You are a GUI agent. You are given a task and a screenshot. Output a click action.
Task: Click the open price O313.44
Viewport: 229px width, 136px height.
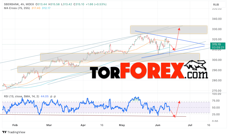pyautogui.click(x=41, y=4)
